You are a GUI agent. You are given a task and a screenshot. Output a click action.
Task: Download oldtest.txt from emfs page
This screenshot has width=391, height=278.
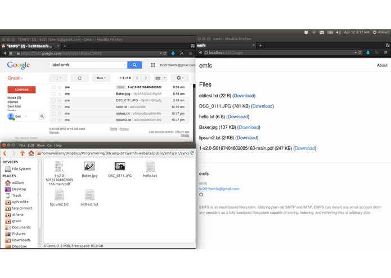244,96
